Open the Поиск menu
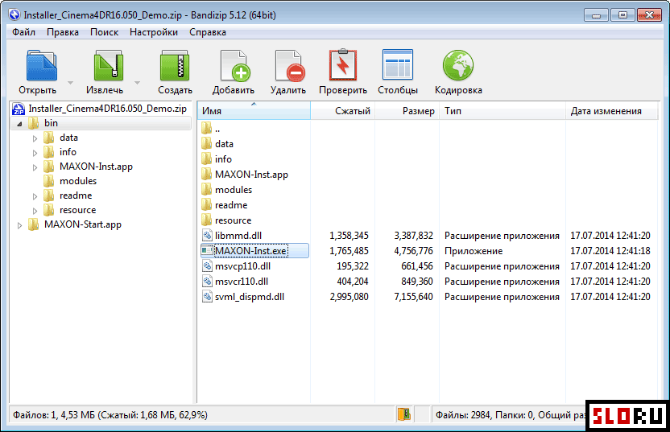This screenshot has height=432, width=670. tap(104, 32)
